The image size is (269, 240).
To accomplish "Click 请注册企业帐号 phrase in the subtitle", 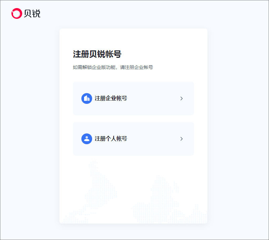I will point(137,67).
